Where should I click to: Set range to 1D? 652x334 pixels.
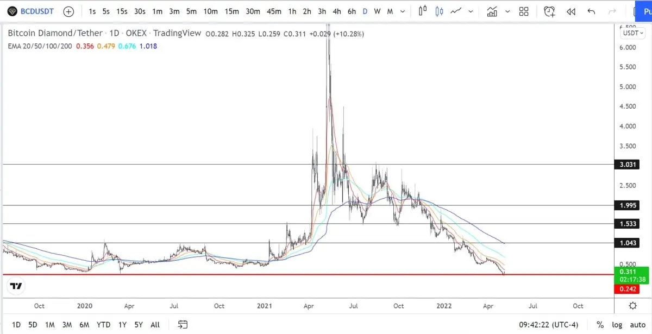click(x=16, y=325)
